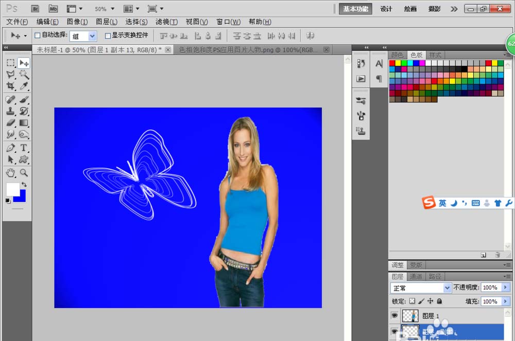Activate the Zoom magnifier tool
The width and height of the screenshot is (515, 341).
(x=24, y=172)
